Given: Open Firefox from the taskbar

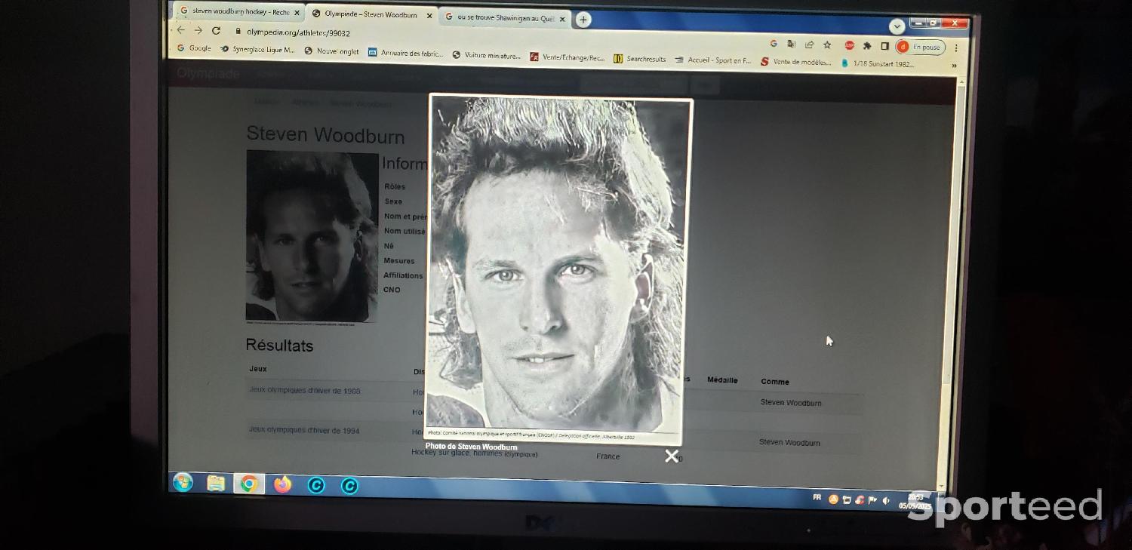Looking at the screenshot, I should click(x=282, y=484).
